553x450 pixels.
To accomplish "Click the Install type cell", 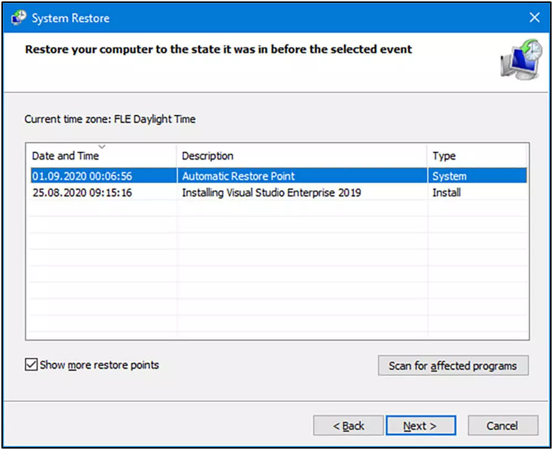I will (x=446, y=193).
